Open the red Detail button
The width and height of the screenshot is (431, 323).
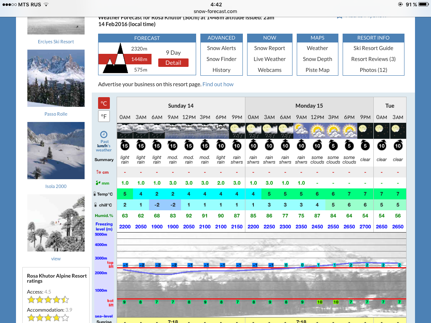pos(173,63)
